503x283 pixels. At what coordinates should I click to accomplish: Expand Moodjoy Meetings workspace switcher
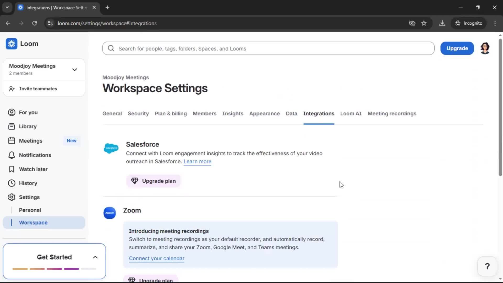pos(74,70)
